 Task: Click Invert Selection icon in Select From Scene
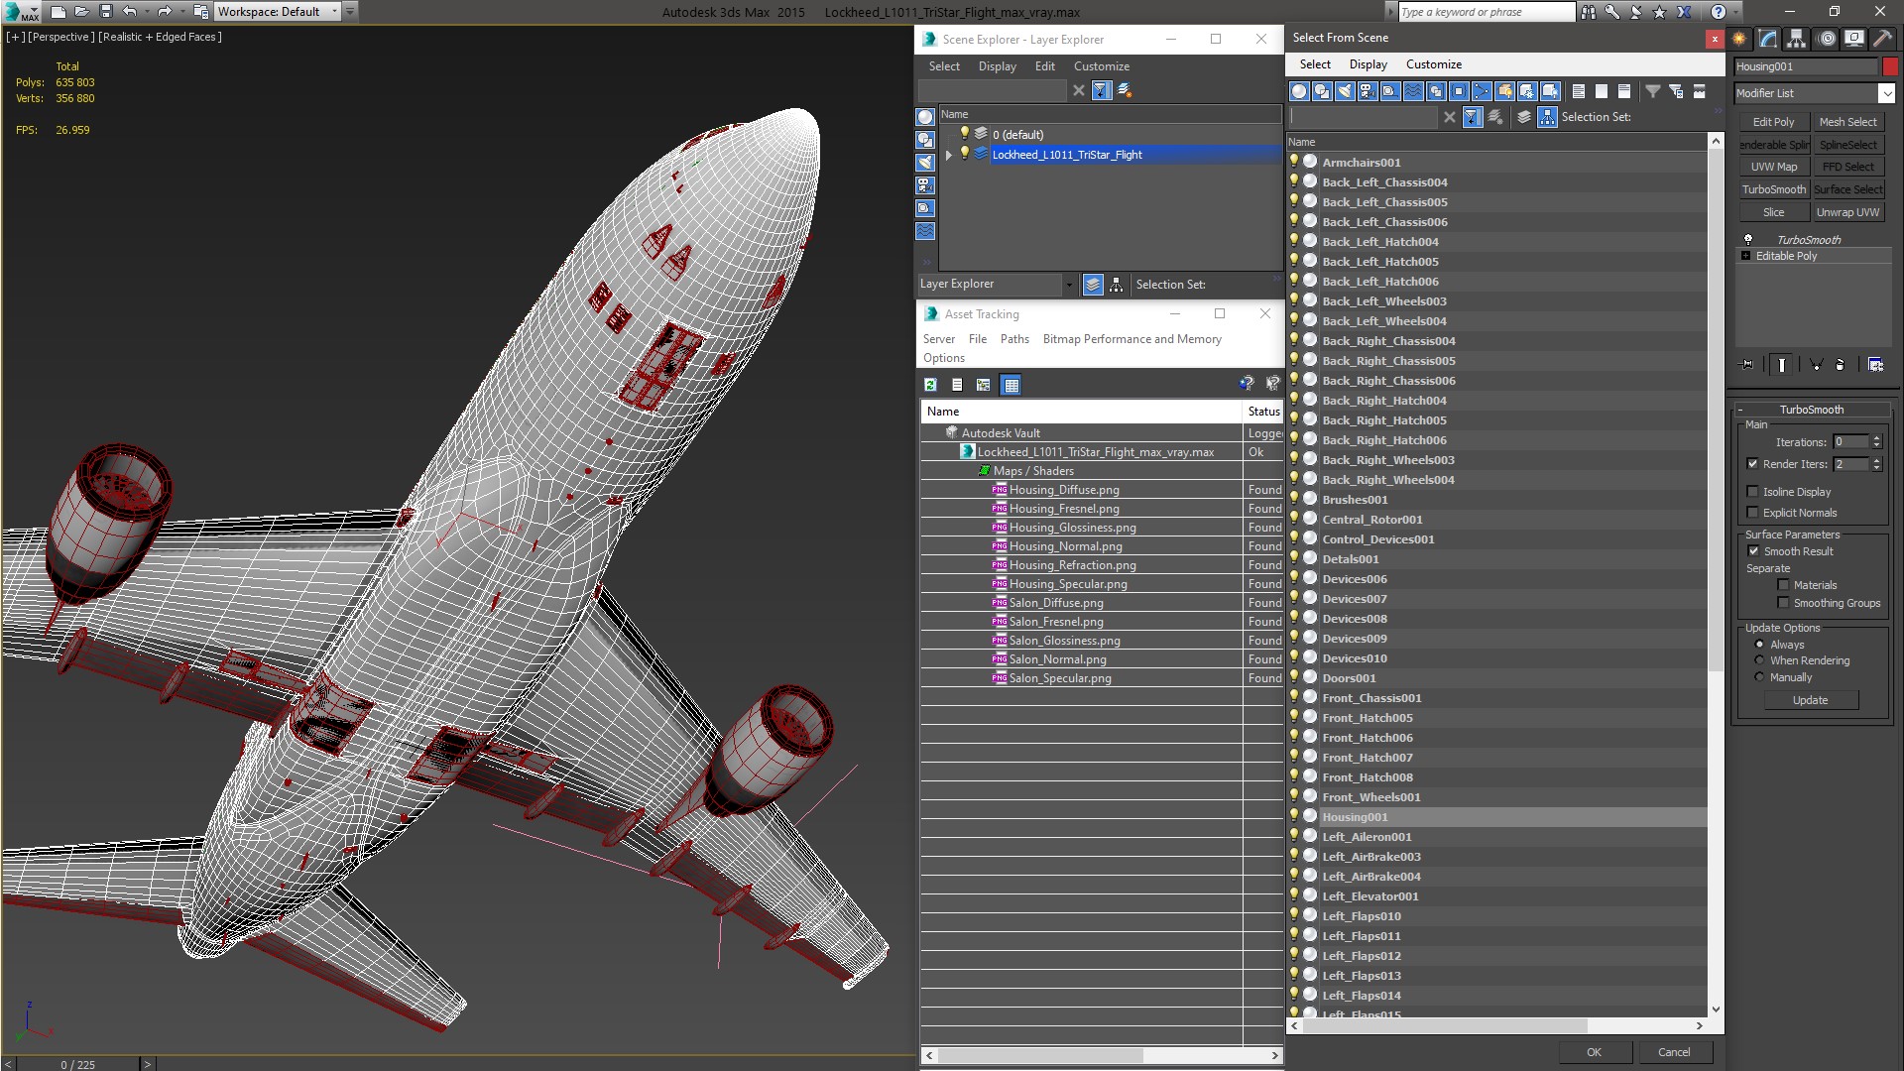[1624, 91]
